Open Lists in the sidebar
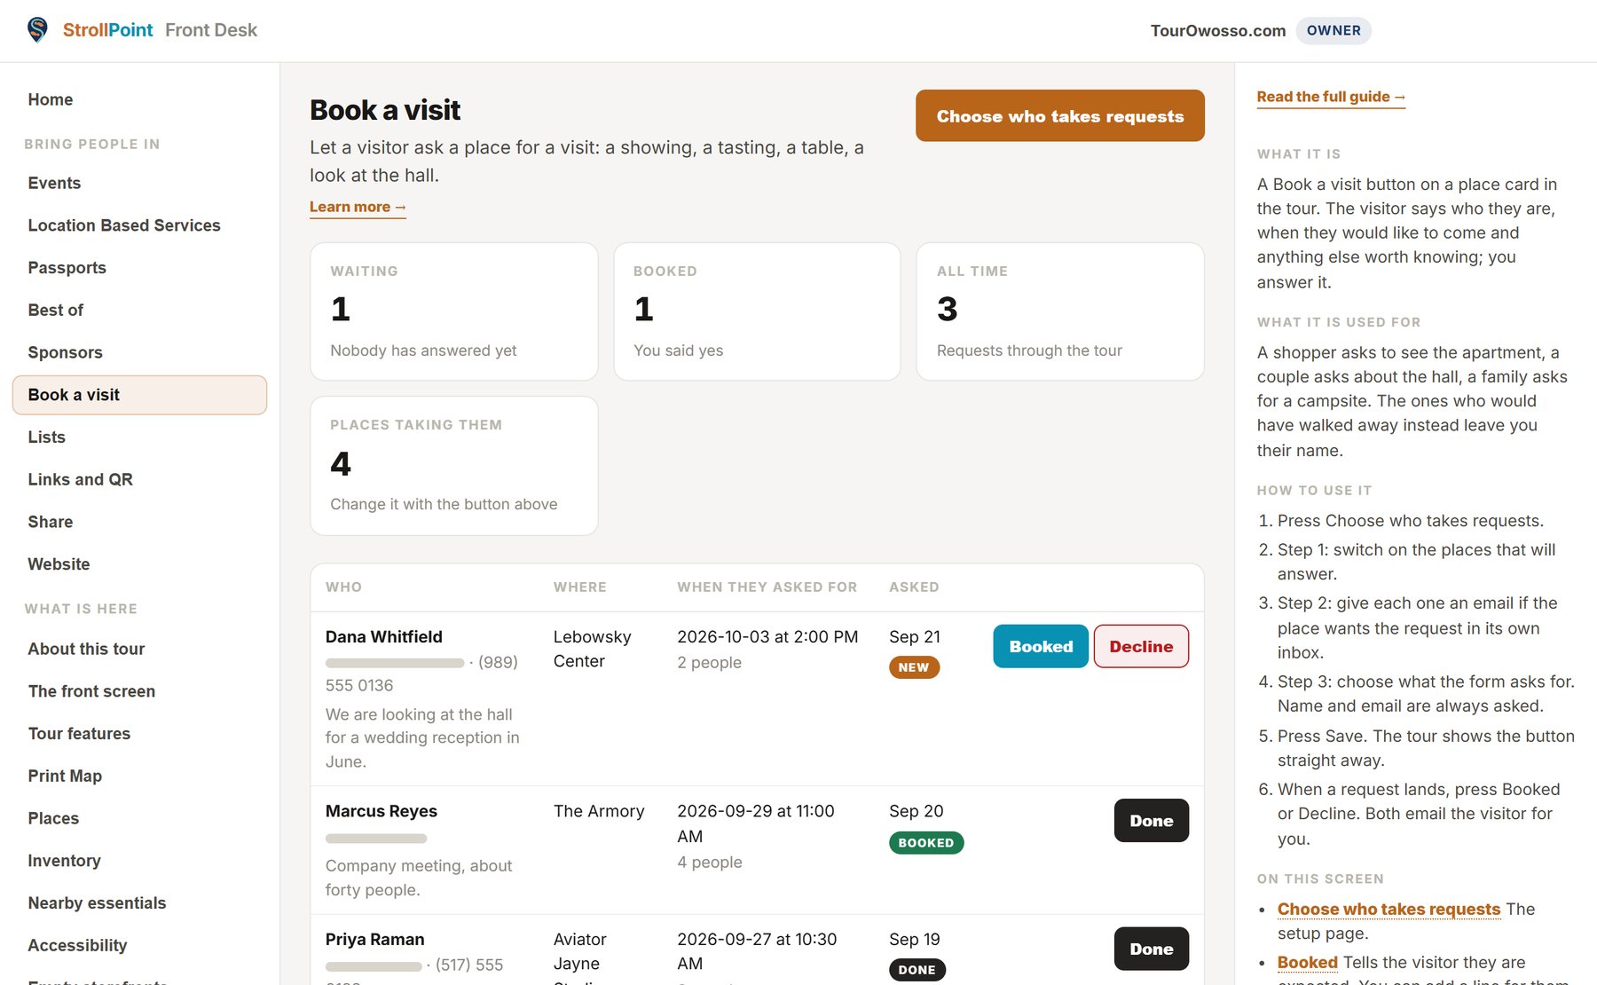The width and height of the screenshot is (1597, 985). coord(46,437)
